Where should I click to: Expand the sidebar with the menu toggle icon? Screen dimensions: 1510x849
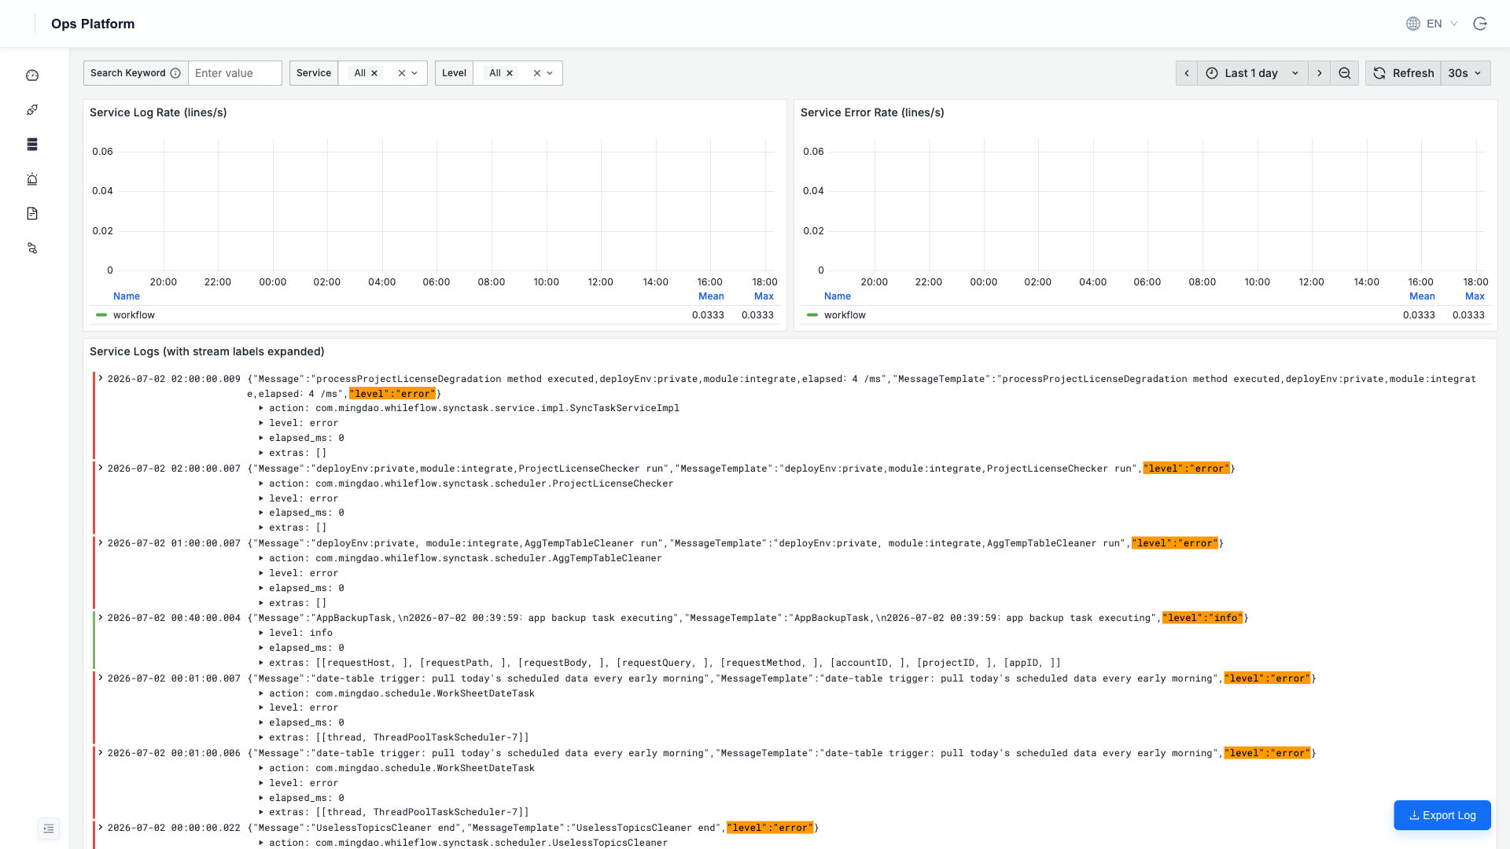[49, 829]
